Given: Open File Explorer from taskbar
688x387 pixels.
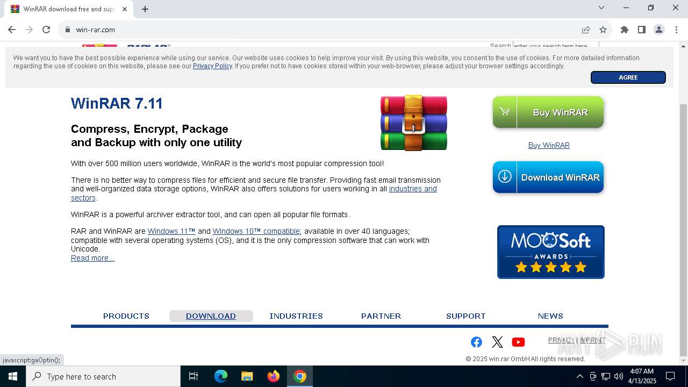Looking at the screenshot, I should click(247, 376).
